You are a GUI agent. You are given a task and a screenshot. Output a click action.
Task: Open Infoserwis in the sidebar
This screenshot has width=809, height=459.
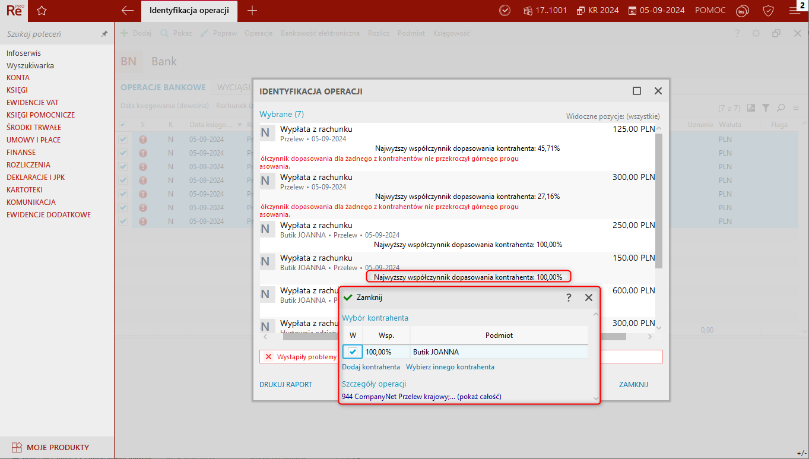[x=24, y=53]
